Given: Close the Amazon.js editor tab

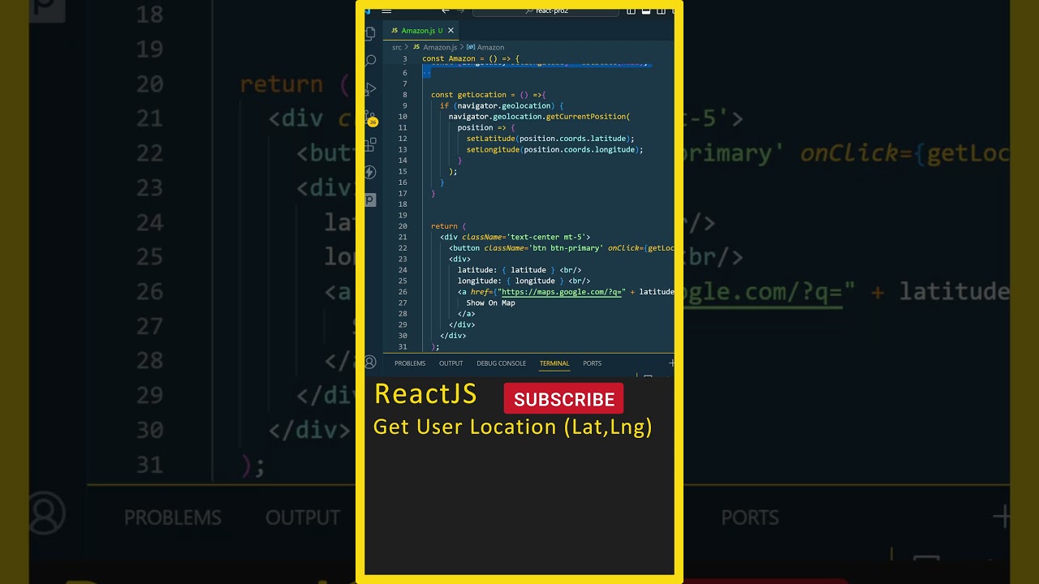Looking at the screenshot, I should (451, 31).
